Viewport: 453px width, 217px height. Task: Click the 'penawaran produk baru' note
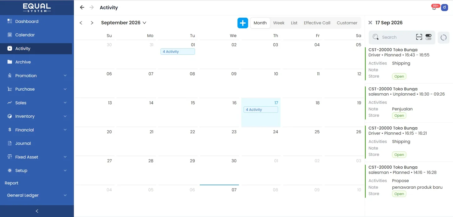[x=417, y=187]
